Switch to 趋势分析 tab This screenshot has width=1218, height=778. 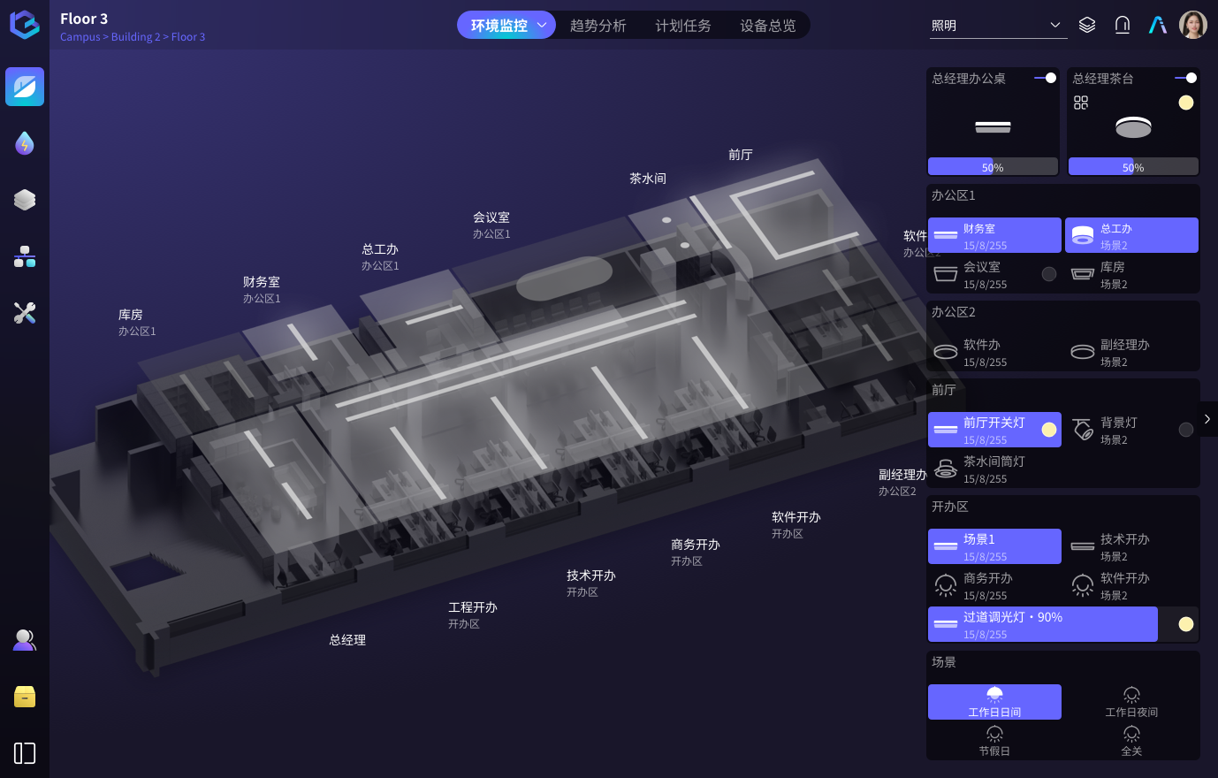598,26
